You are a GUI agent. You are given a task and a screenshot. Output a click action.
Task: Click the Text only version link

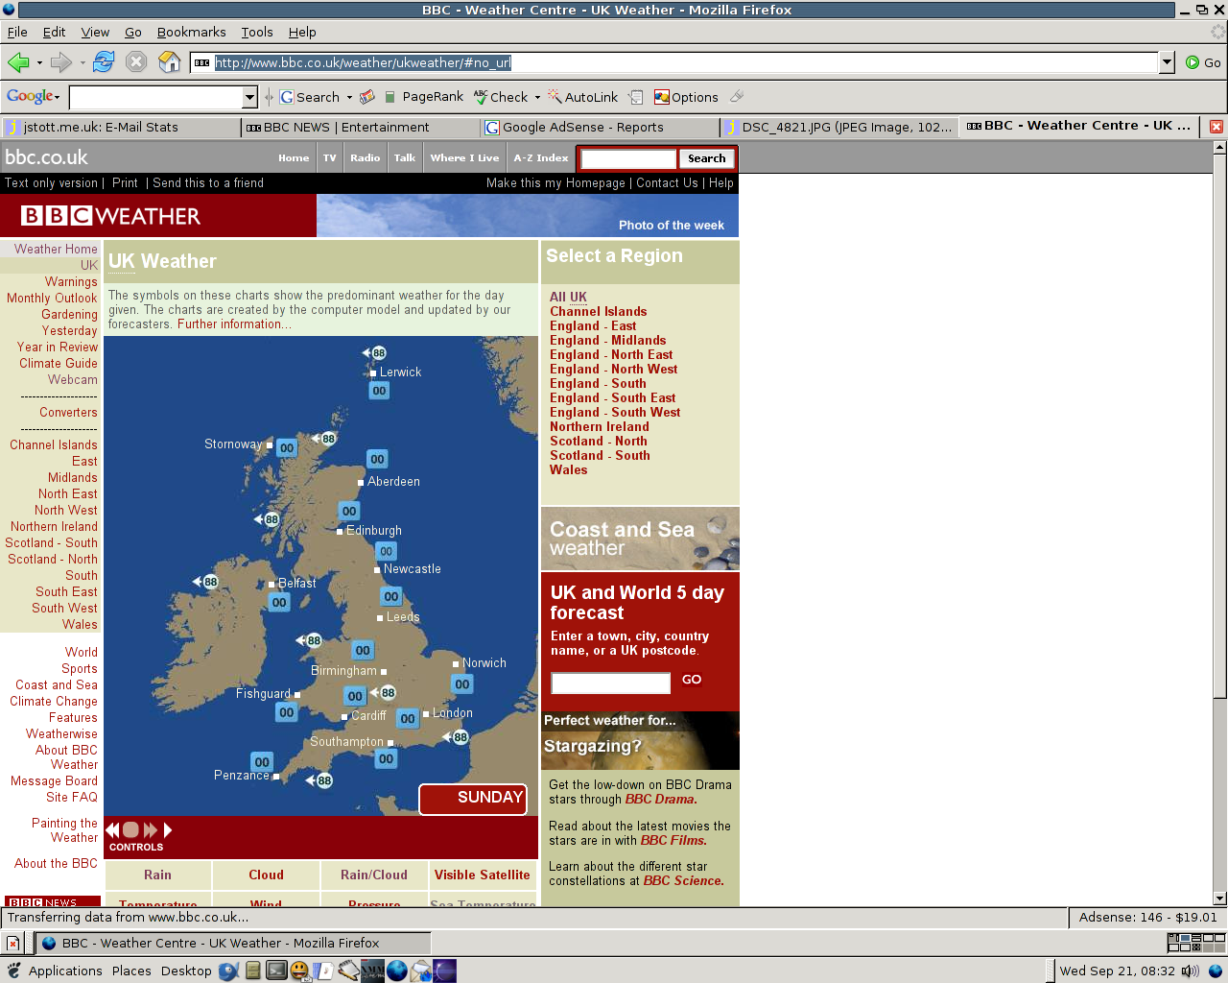pyautogui.click(x=51, y=183)
